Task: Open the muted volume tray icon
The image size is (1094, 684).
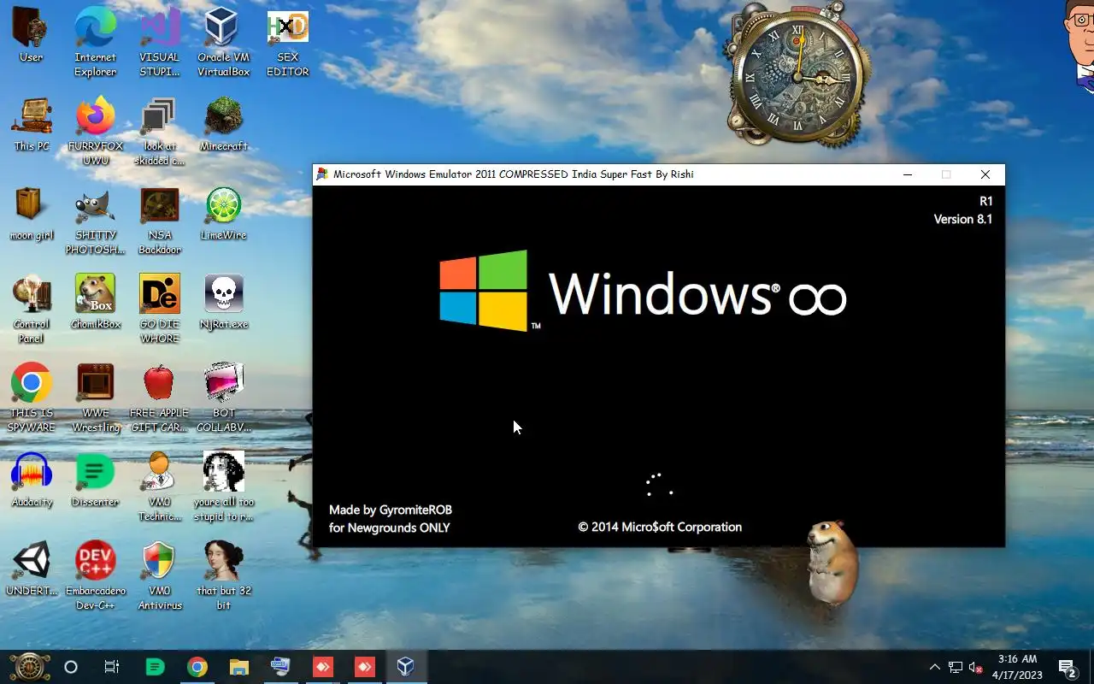Action: 975,667
